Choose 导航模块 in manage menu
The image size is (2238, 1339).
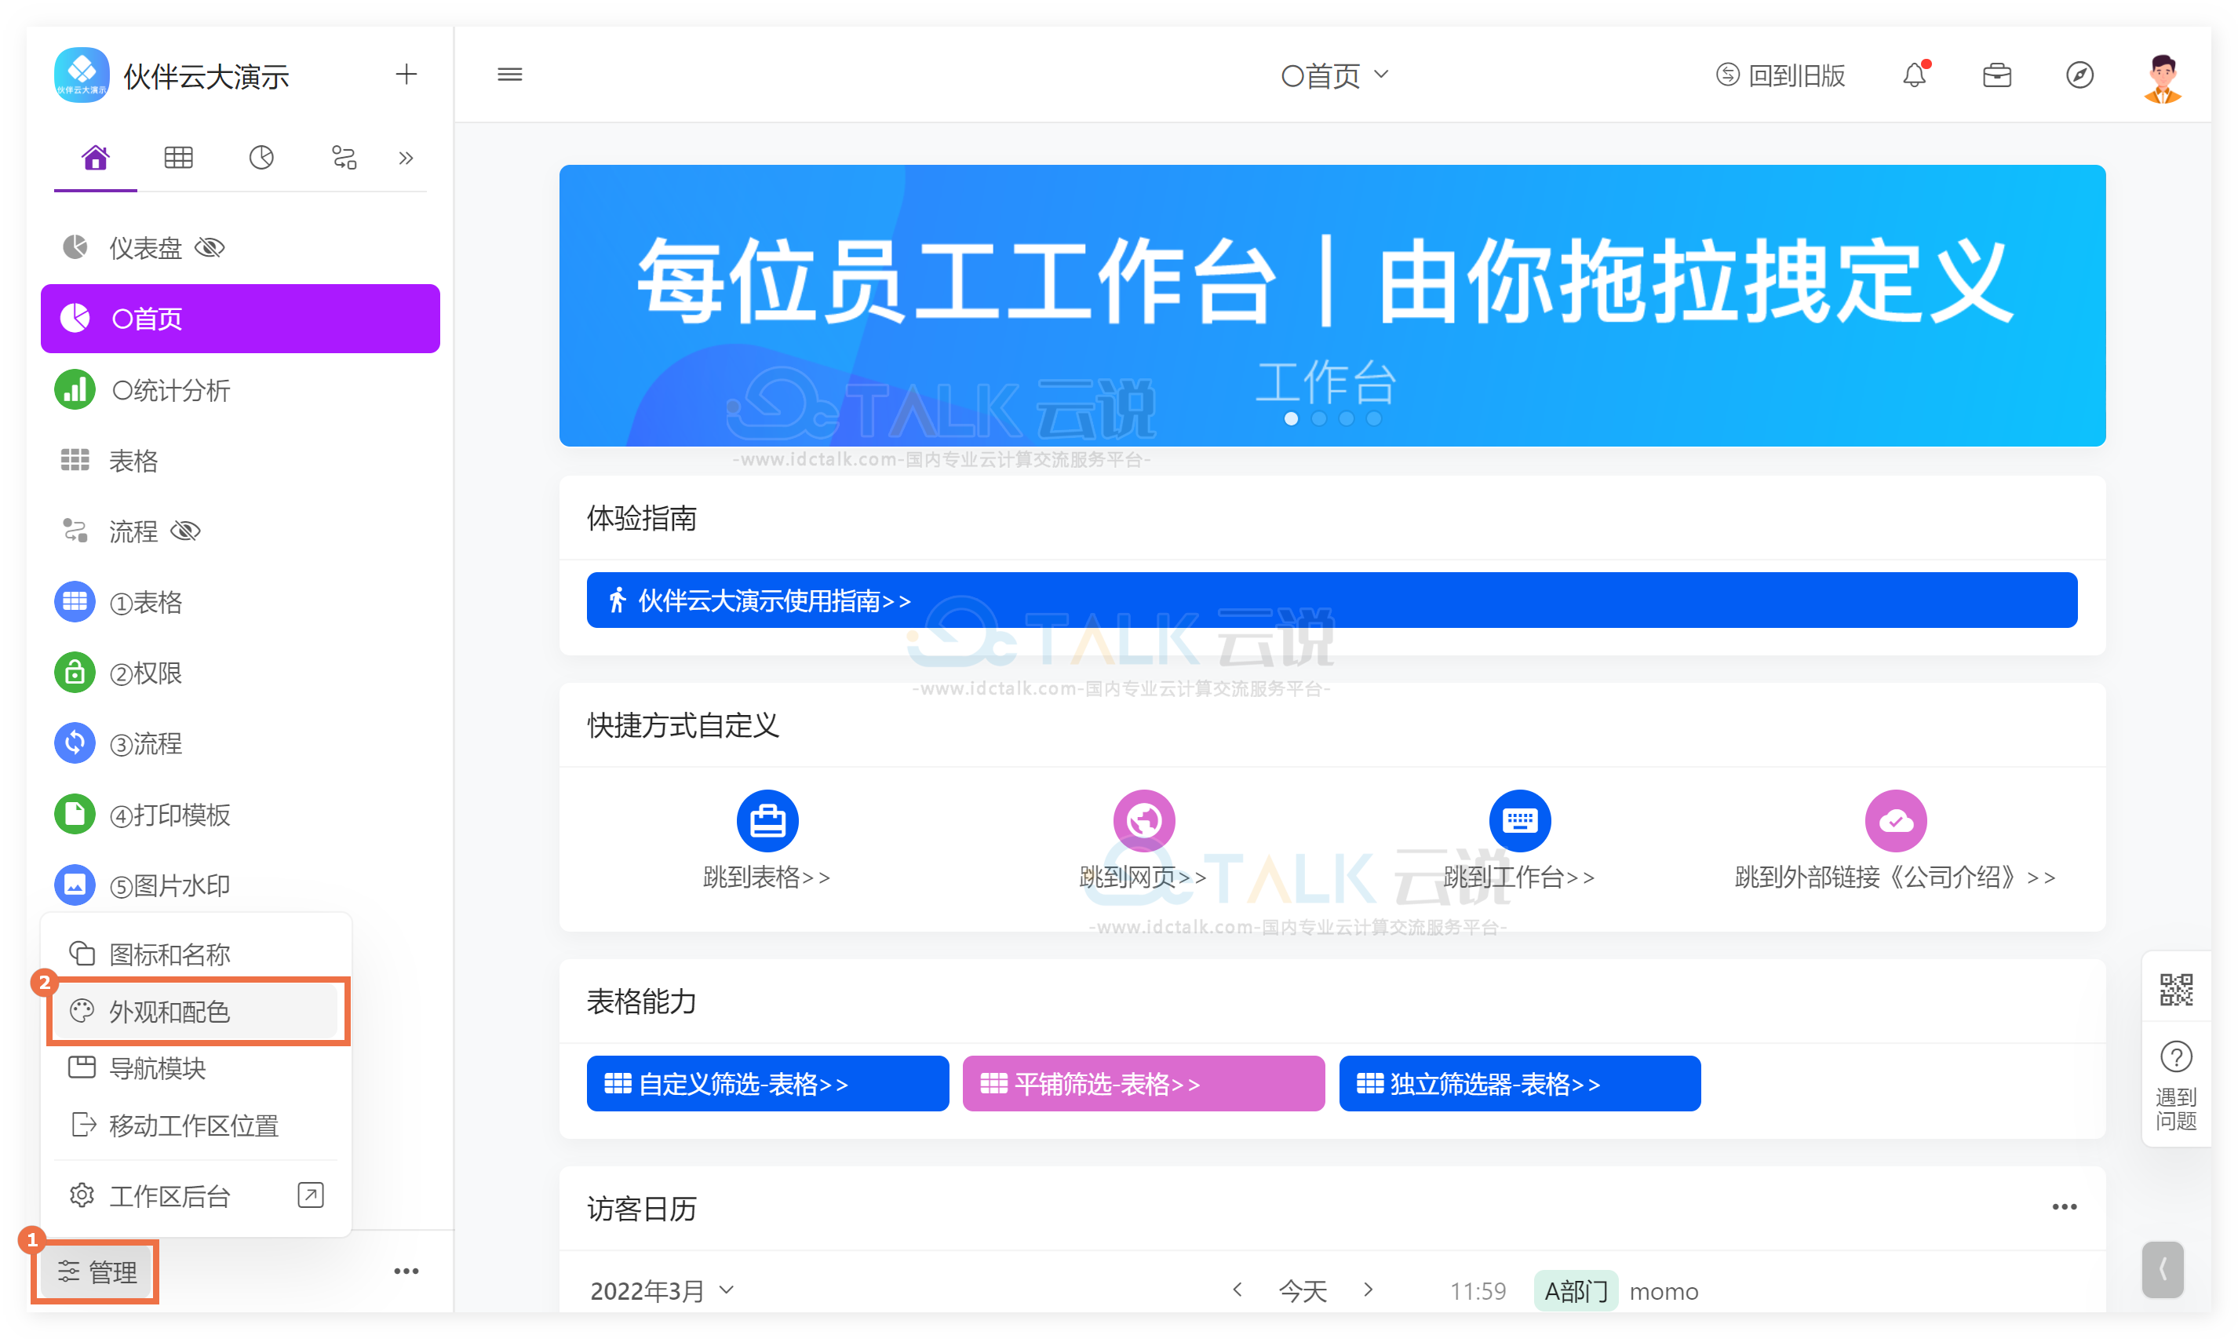[x=195, y=1068]
